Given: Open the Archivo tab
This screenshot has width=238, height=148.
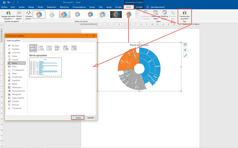Looking at the screenshot, I should (4, 7).
